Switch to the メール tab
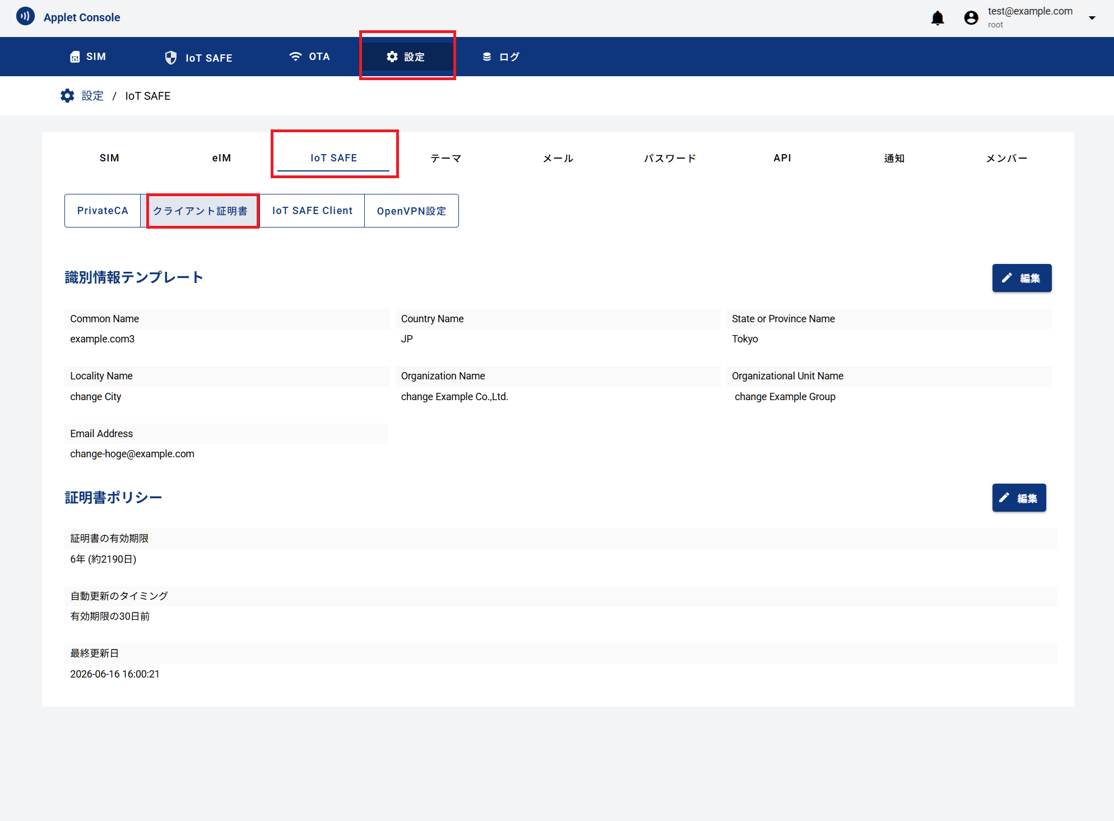 558,158
